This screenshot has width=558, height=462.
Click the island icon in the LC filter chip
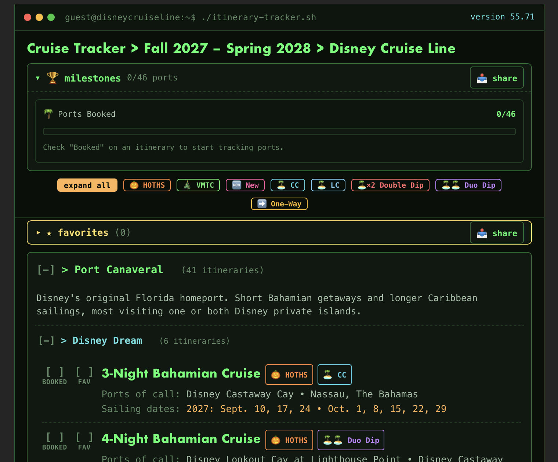(x=322, y=185)
